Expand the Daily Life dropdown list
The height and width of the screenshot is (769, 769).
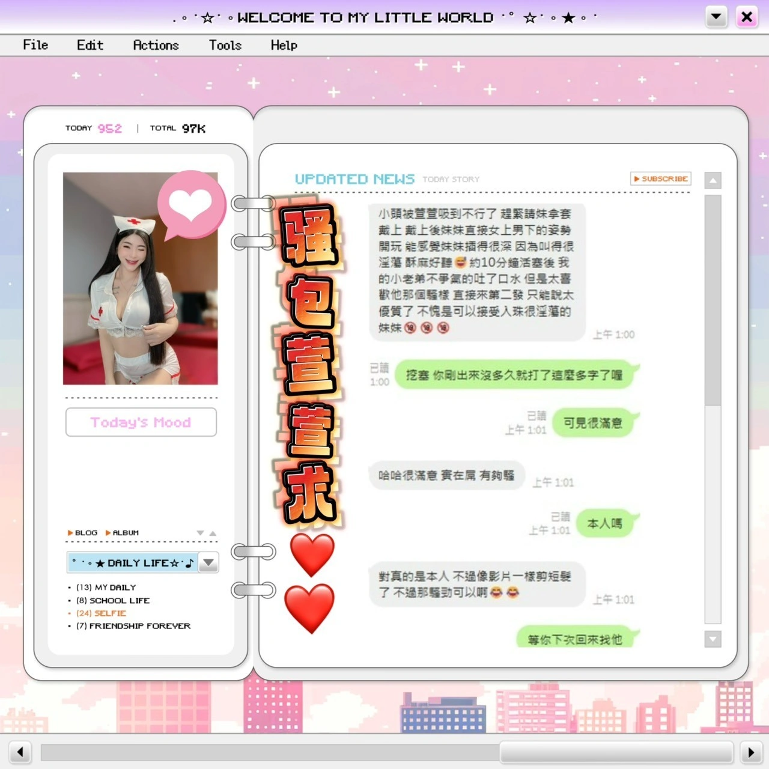point(208,563)
